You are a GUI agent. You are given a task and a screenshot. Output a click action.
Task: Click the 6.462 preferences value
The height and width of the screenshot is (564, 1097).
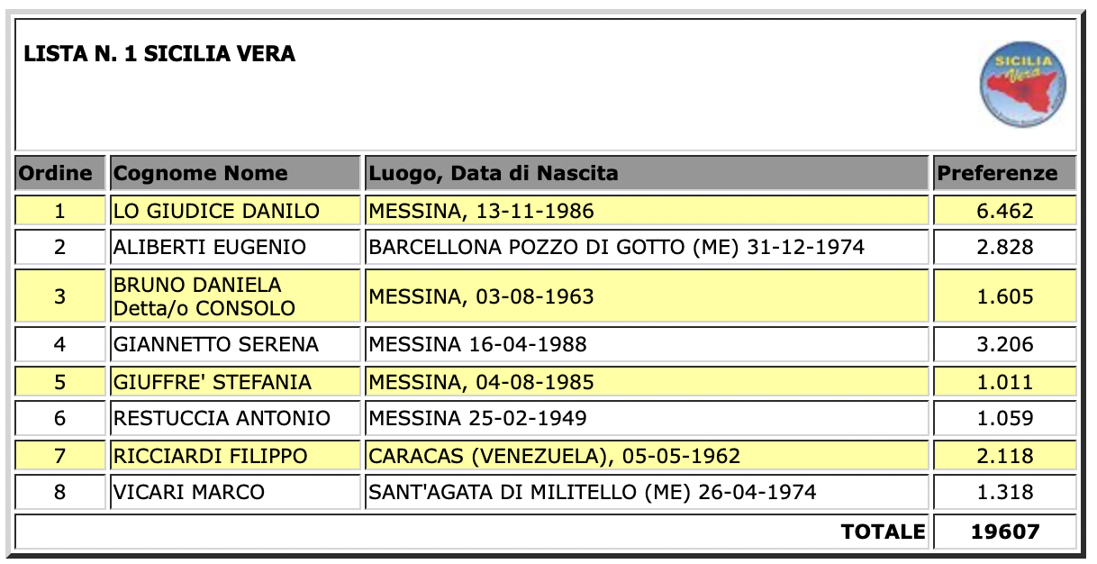1004,212
